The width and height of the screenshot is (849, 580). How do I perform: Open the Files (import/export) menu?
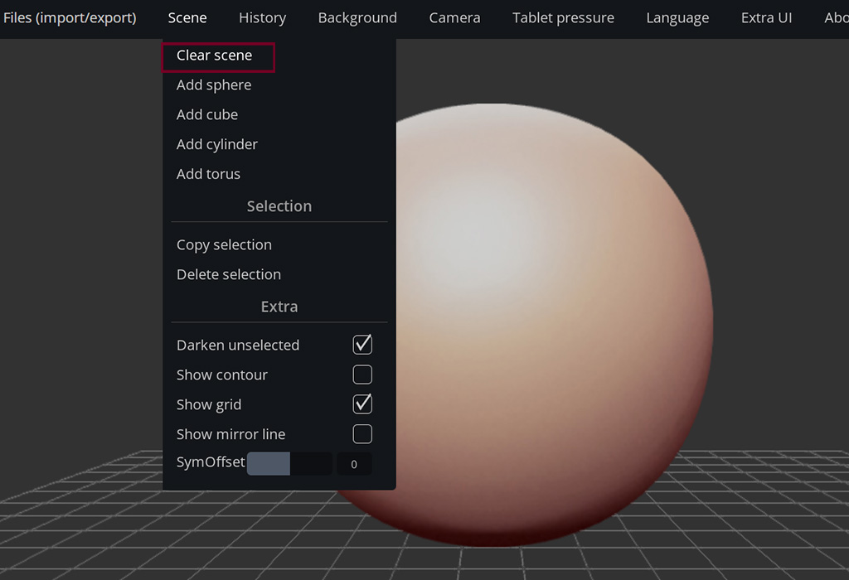(x=70, y=17)
